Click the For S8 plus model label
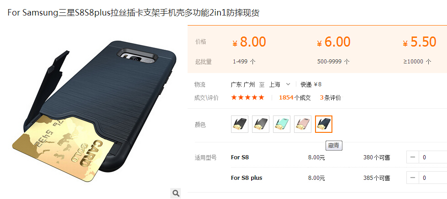 (x=247, y=178)
